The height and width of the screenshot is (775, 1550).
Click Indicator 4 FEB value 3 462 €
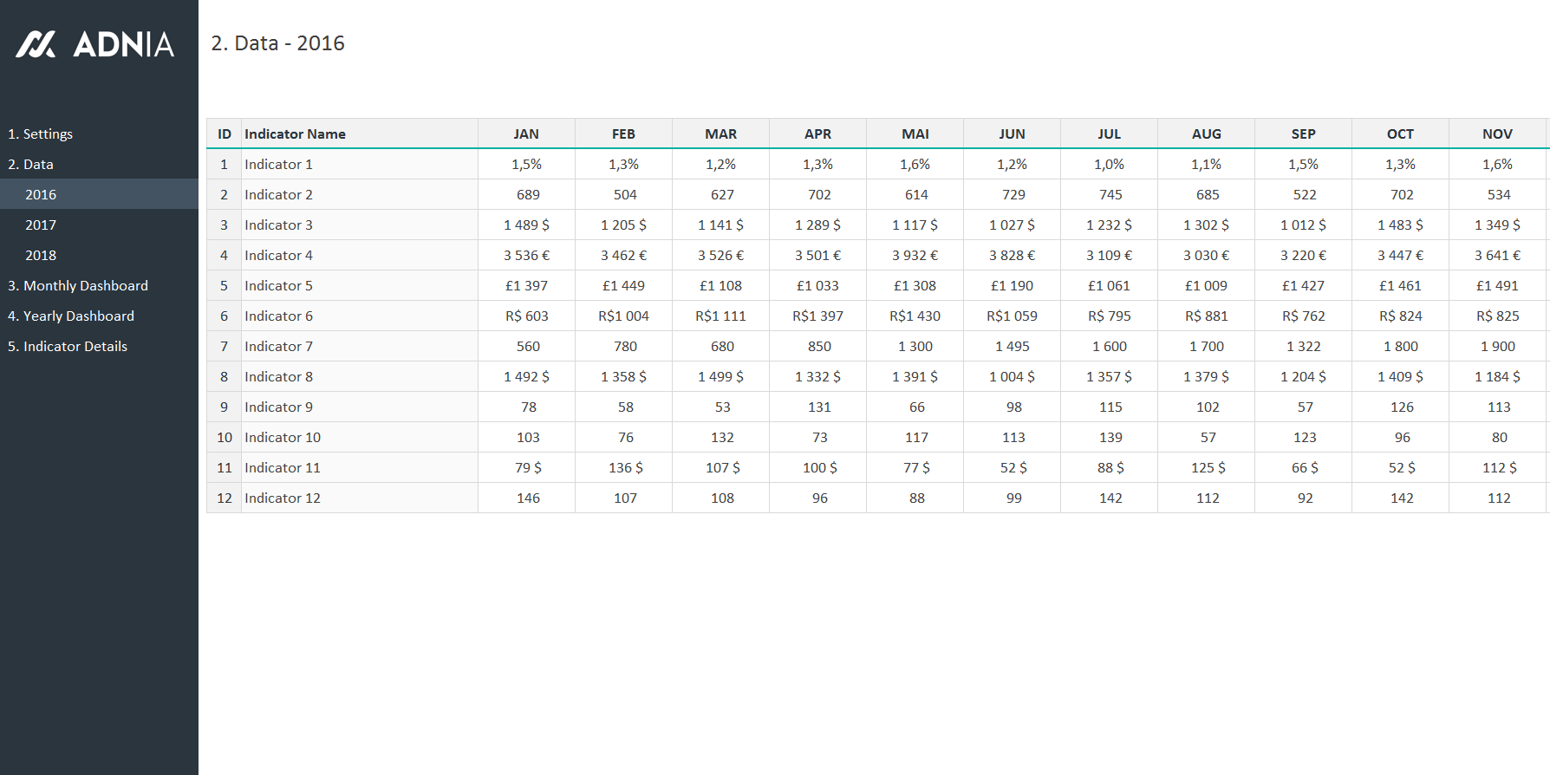click(623, 255)
